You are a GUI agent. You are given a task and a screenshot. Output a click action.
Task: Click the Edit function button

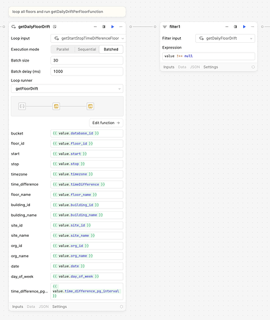click(106, 123)
